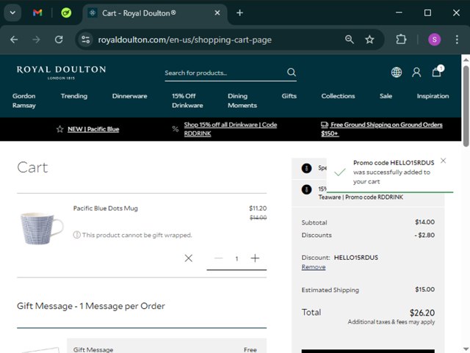This screenshot has width=470, height=353.
Task: Open a new browser tab
Action: click(239, 13)
